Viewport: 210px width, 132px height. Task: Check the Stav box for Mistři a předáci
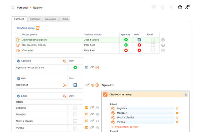(75, 121)
